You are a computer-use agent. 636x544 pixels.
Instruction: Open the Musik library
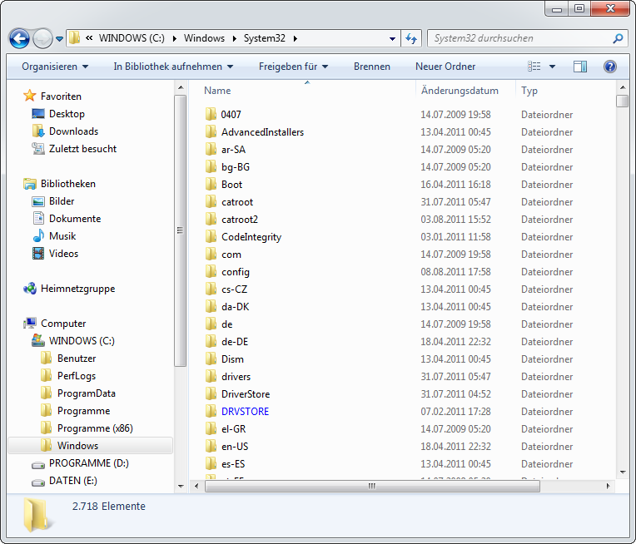pyautogui.click(x=62, y=235)
